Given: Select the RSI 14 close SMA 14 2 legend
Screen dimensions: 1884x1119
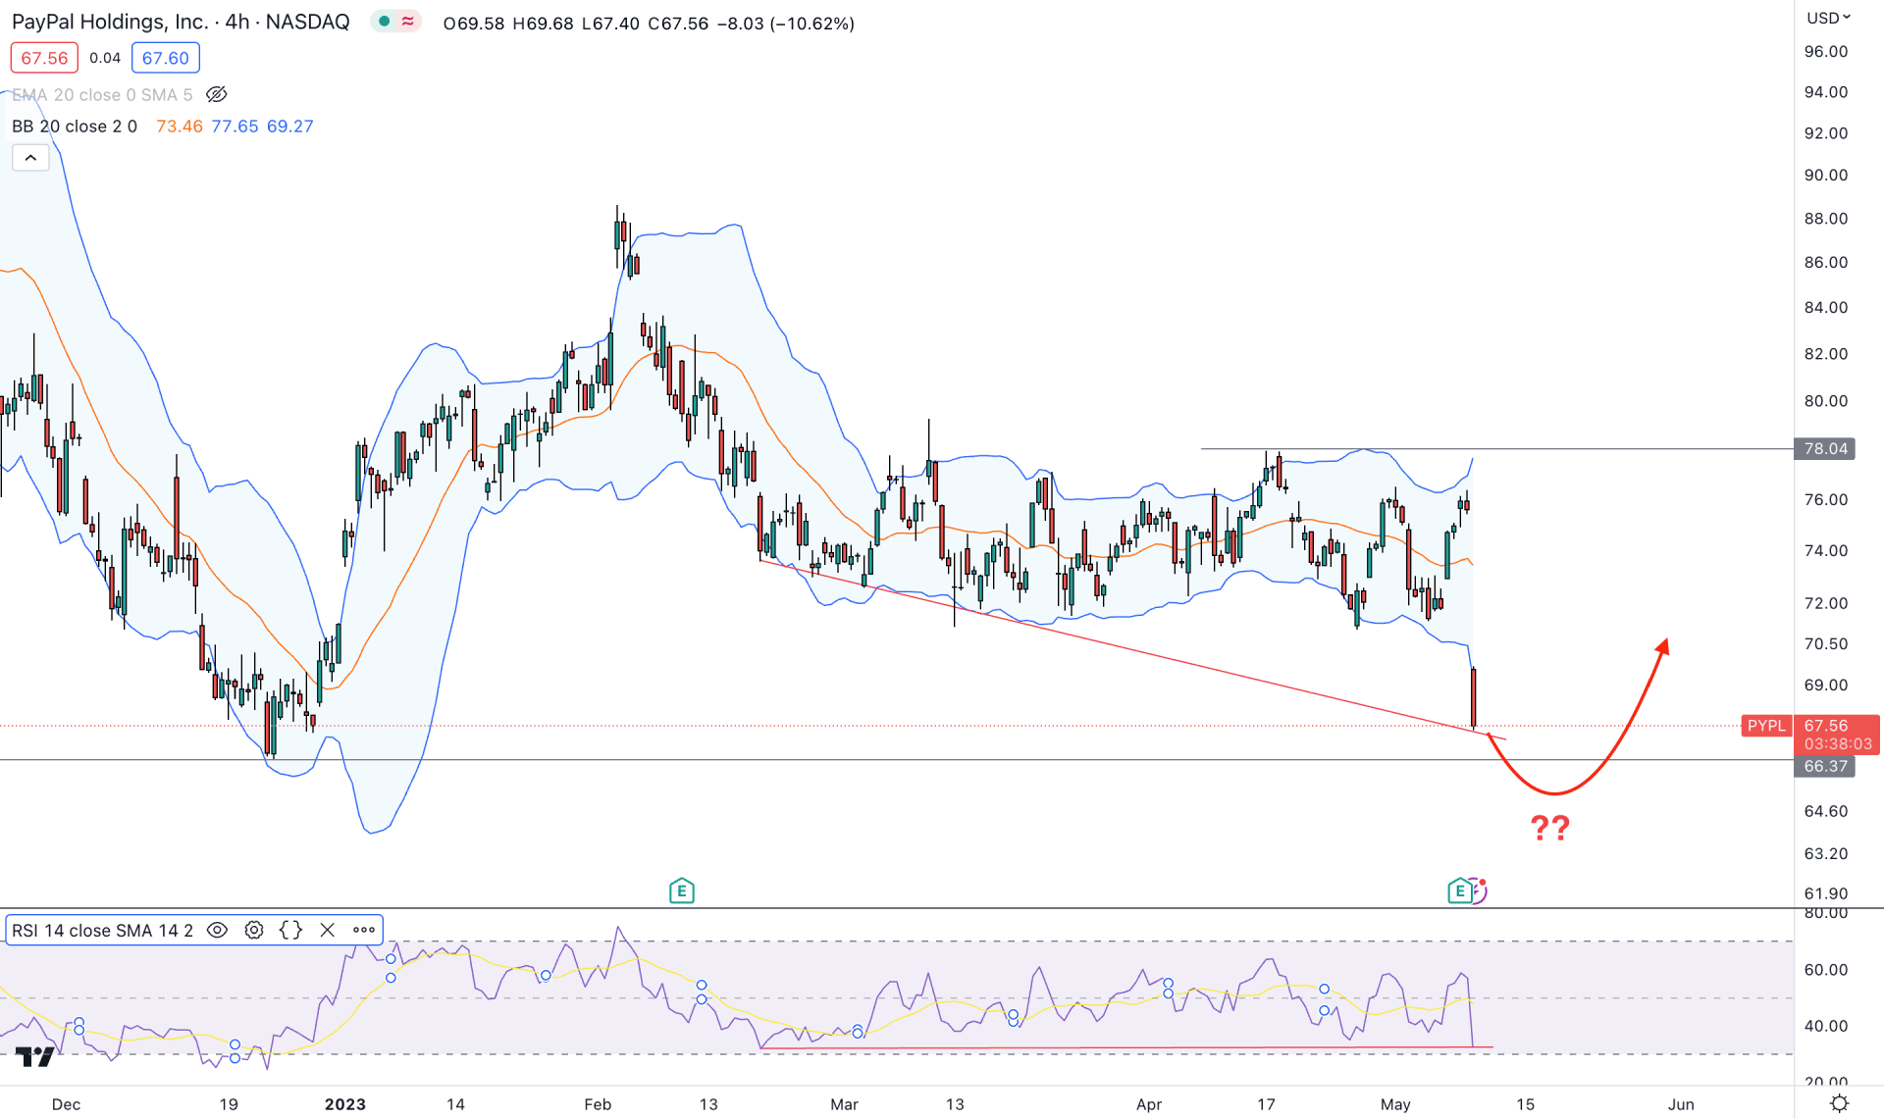Looking at the screenshot, I should pos(102,930).
